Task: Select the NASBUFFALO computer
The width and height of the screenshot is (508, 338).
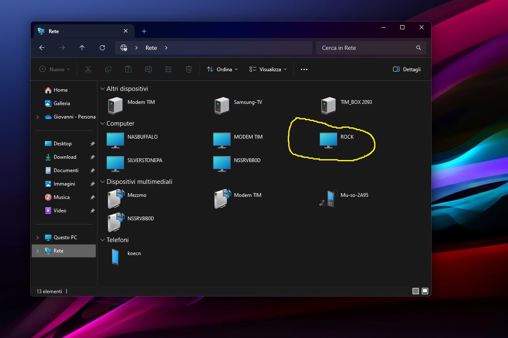Action: tap(115, 140)
